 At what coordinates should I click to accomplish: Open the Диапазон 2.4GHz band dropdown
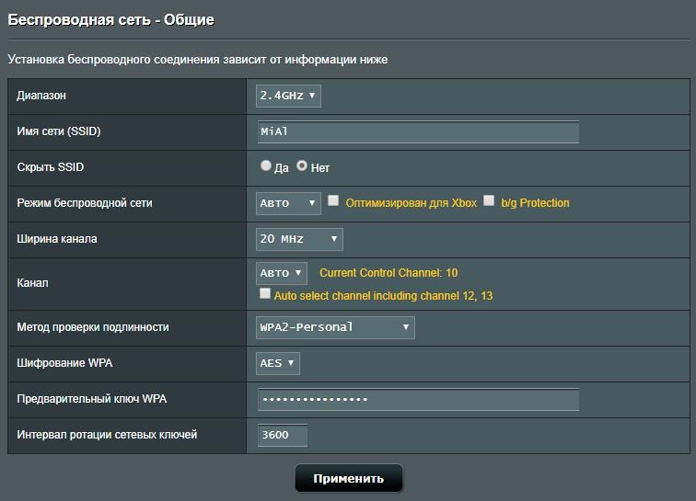(x=288, y=96)
